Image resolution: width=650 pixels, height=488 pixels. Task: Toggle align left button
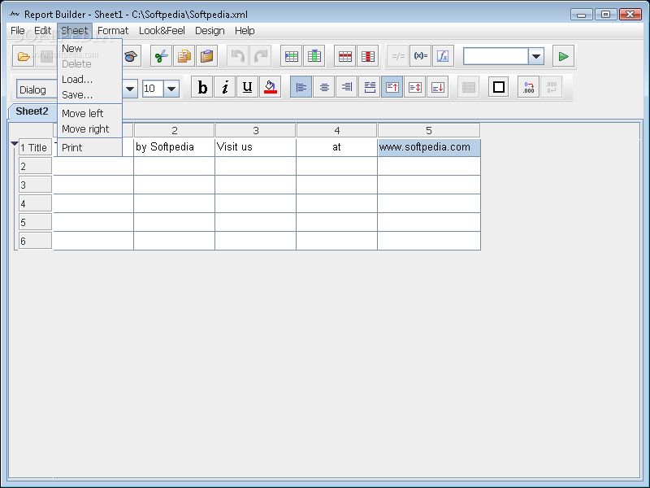pyautogui.click(x=301, y=87)
